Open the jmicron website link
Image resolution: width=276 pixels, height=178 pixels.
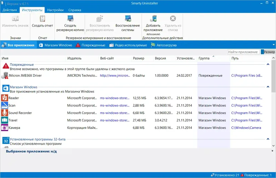pos(115,75)
